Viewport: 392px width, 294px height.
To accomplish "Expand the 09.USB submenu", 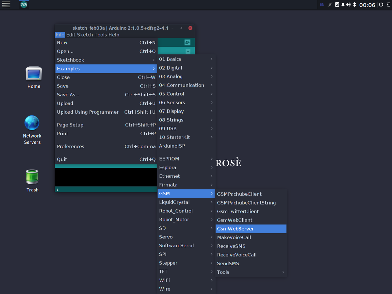I will 186,128.
